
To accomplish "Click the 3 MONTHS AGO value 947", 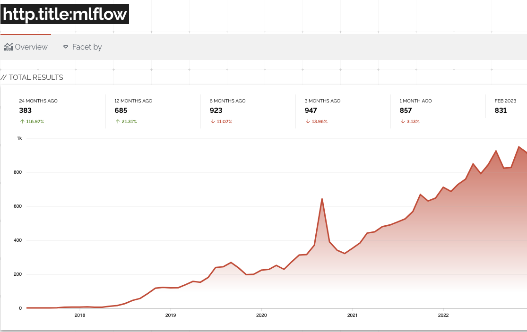I will point(311,111).
